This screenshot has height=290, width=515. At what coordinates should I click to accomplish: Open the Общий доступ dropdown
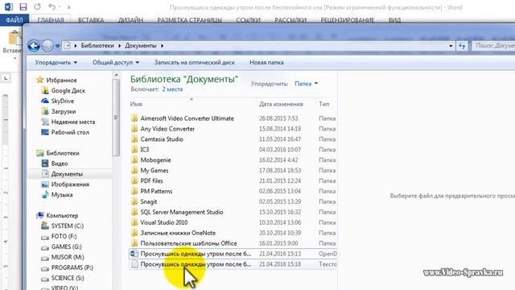[116, 62]
